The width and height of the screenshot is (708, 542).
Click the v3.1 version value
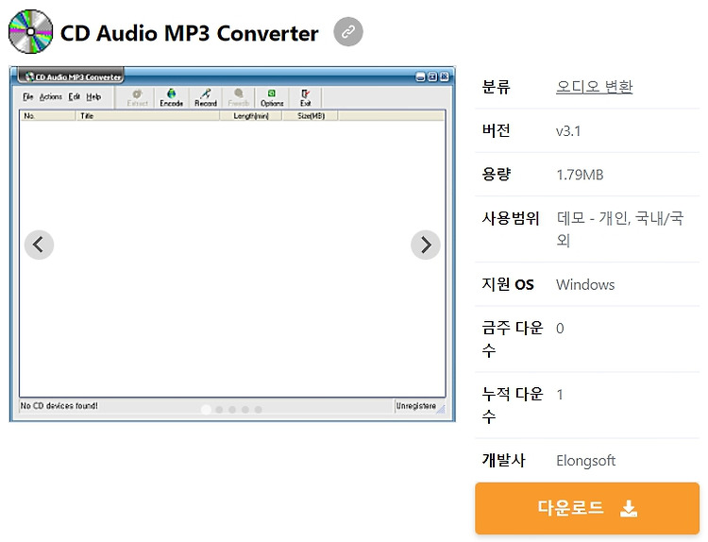[568, 131]
